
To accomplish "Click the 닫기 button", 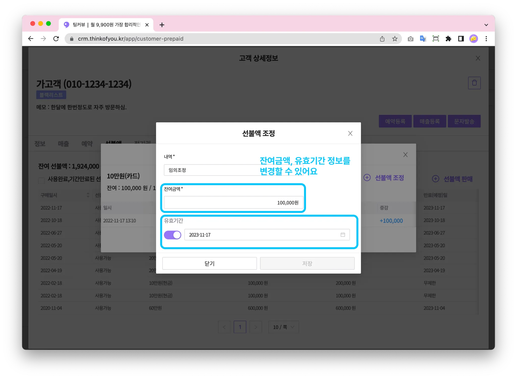I will click(x=209, y=263).
